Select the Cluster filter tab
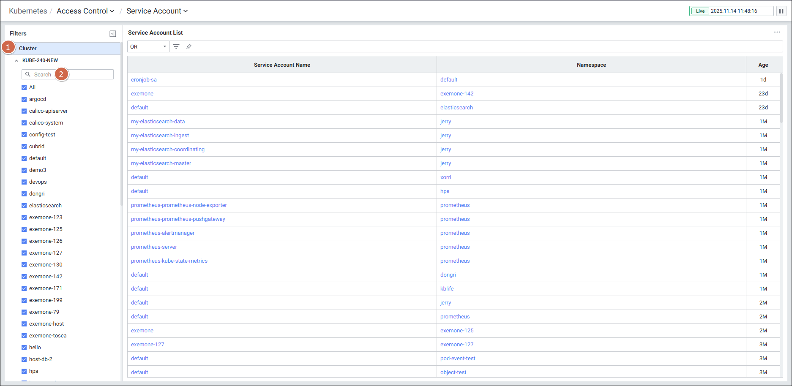Screen dimensions: 792x386 coord(28,49)
